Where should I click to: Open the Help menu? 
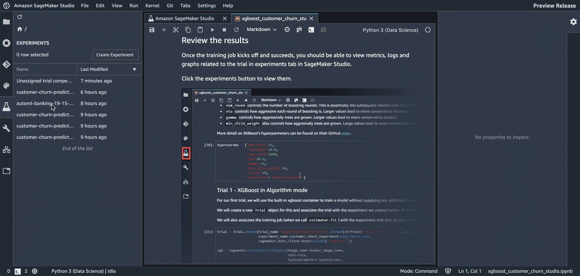tap(228, 6)
